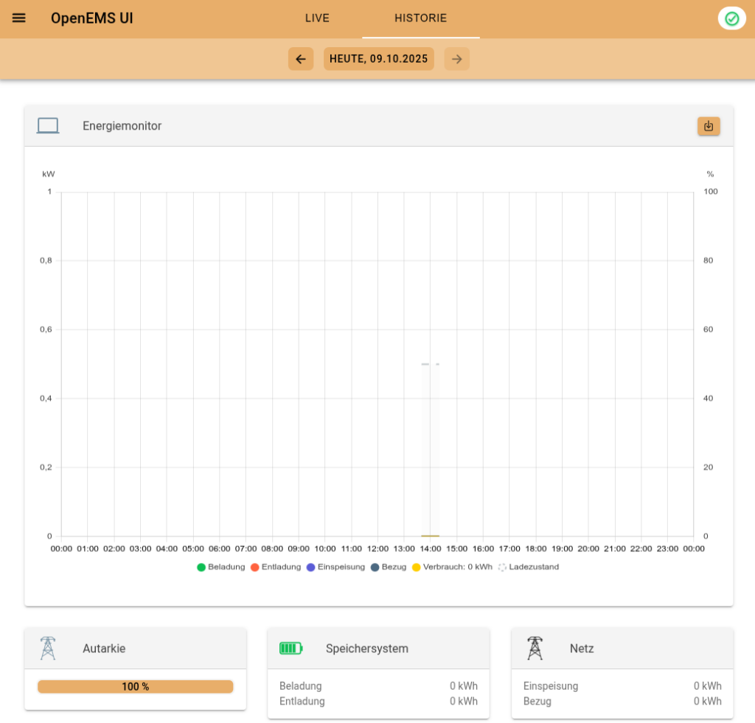Hide Einspeisung series via legend
755x723 pixels.
tap(335, 567)
